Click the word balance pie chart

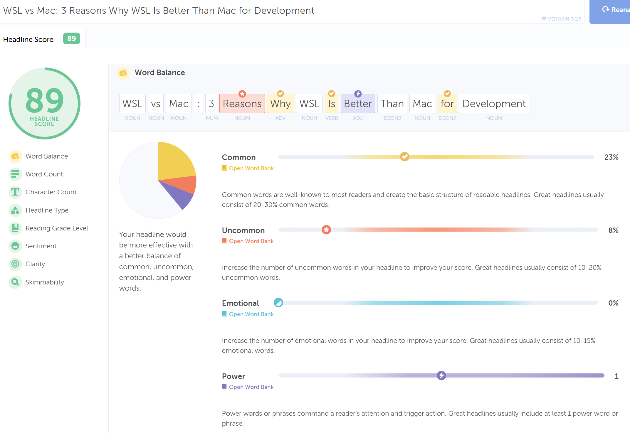click(158, 180)
